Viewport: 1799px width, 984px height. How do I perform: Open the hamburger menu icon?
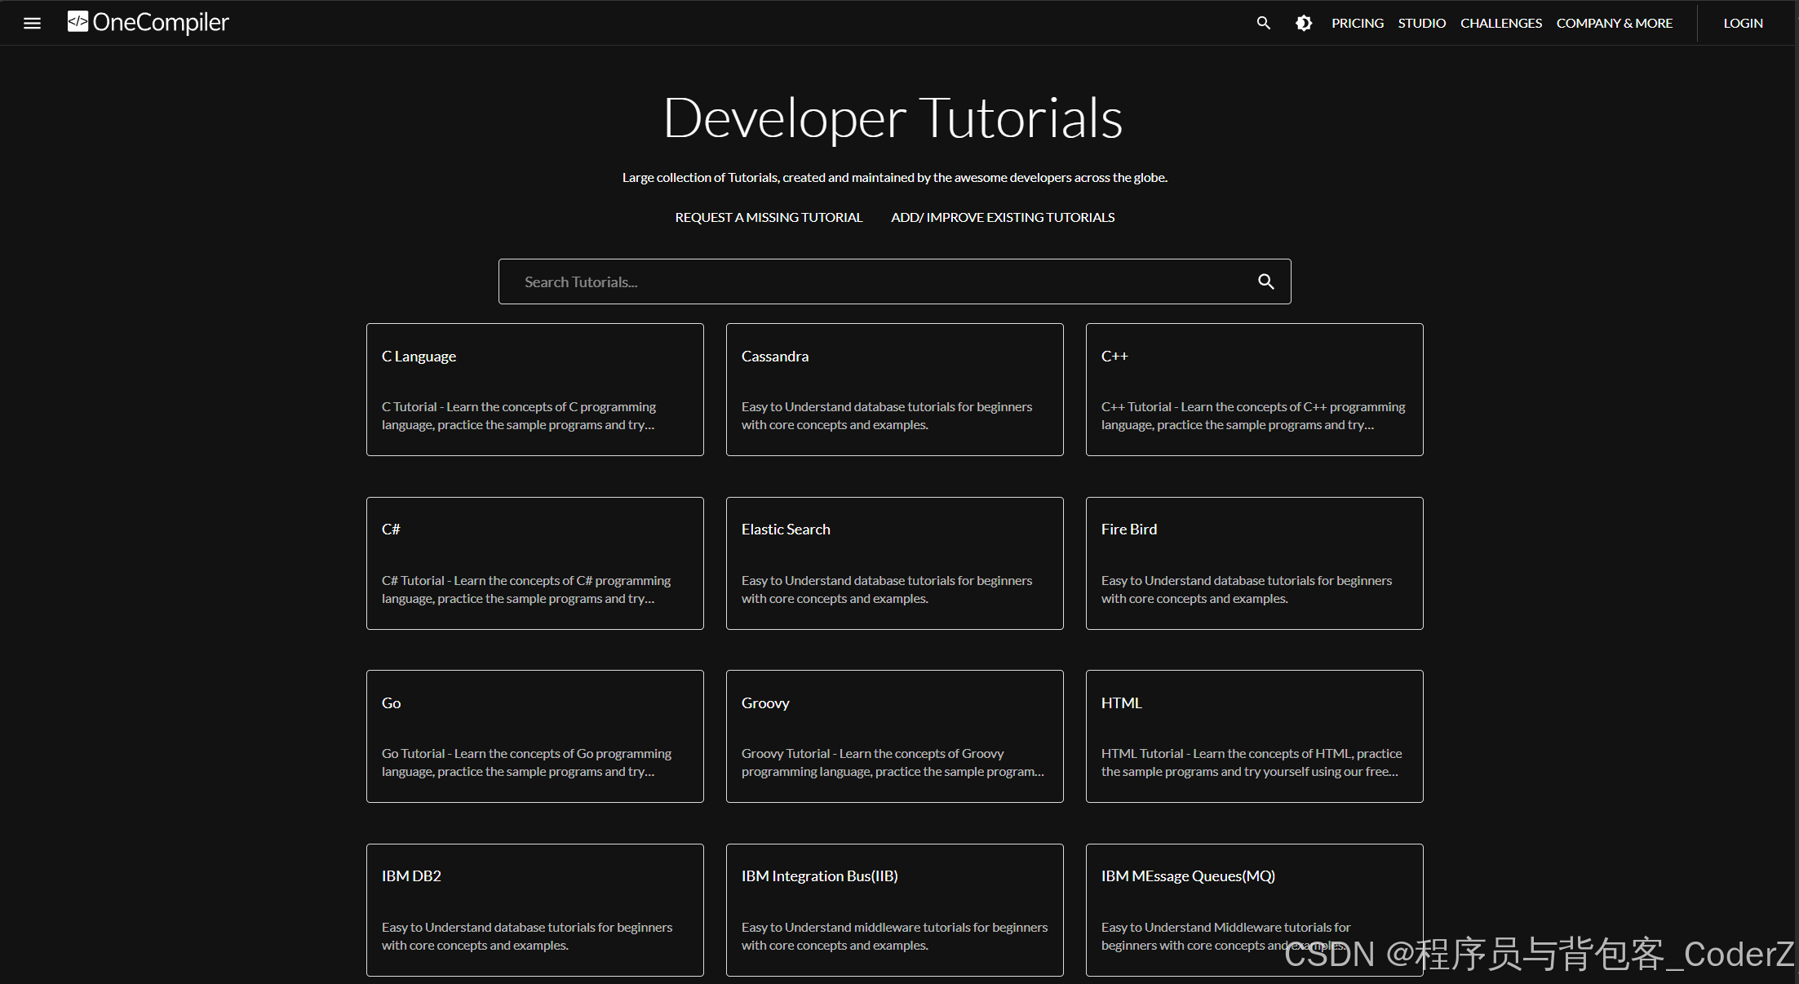(32, 23)
